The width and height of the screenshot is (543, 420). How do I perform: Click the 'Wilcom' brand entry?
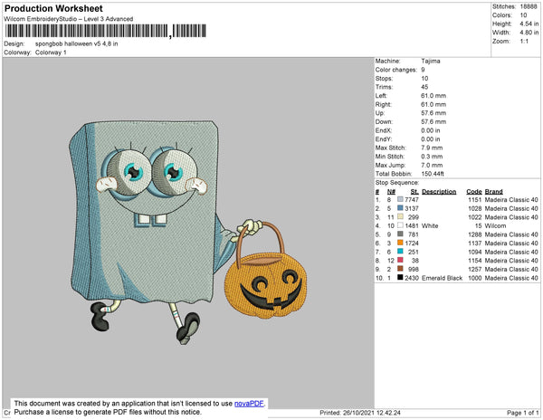(x=495, y=225)
